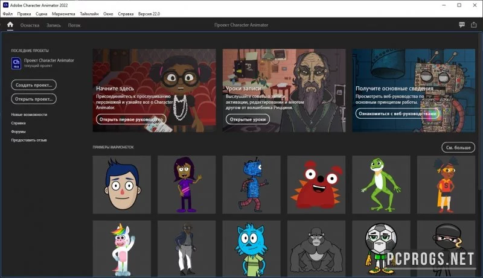Open the Сцена menu

pyautogui.click(x=41, y=14)
